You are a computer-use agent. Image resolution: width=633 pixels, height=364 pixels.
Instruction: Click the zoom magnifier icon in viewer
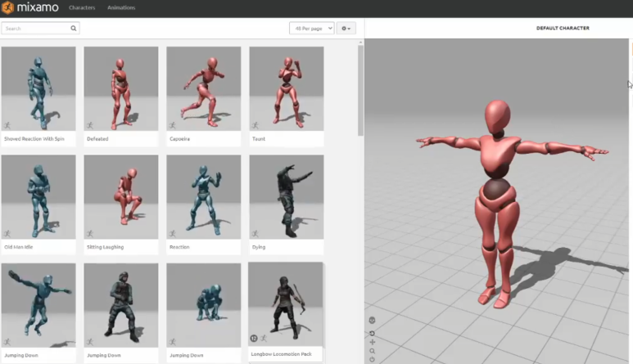372,351
